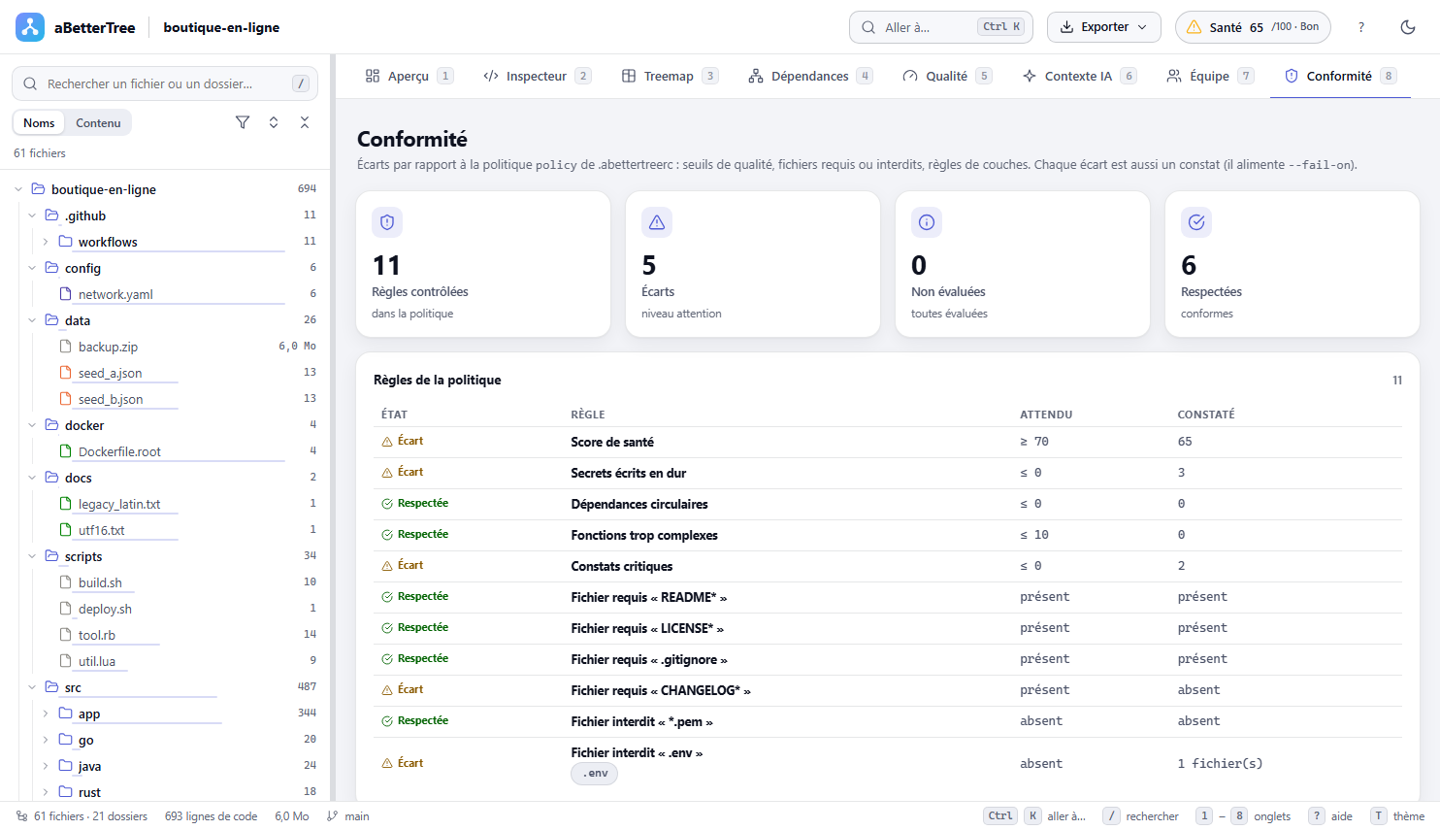The image size is (1440, 830).
Task: Open the Exporter dropdown
Action: click(1104, 27)
